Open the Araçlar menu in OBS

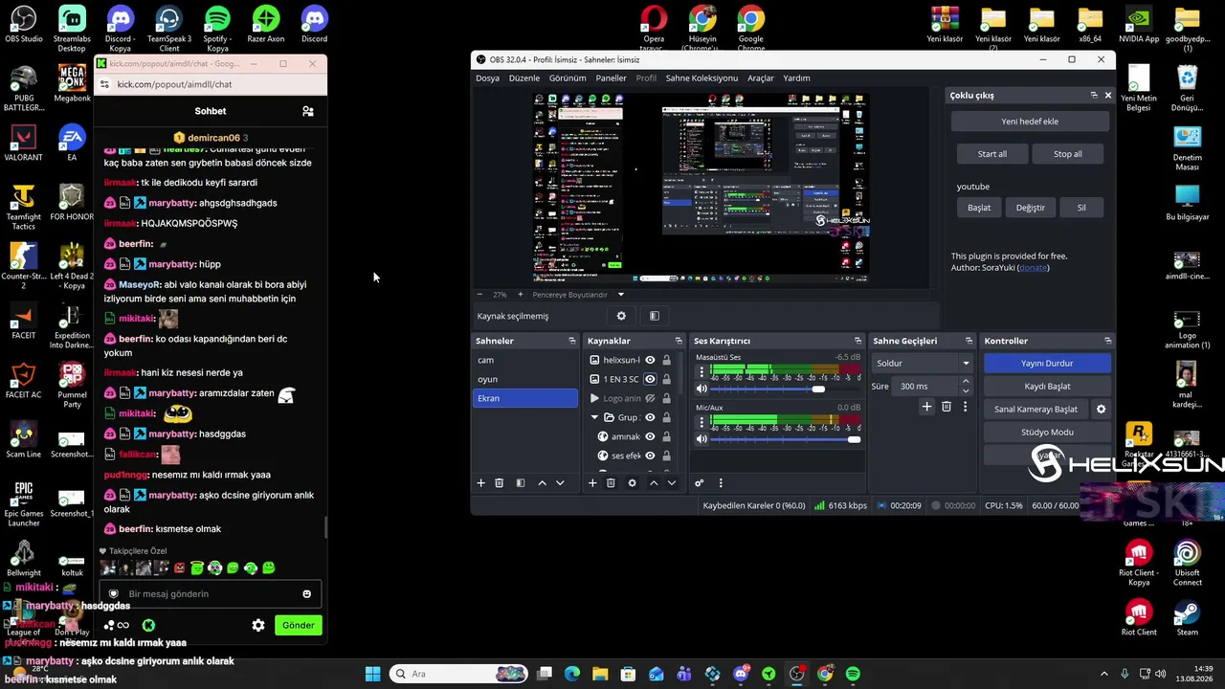(761, 78)
